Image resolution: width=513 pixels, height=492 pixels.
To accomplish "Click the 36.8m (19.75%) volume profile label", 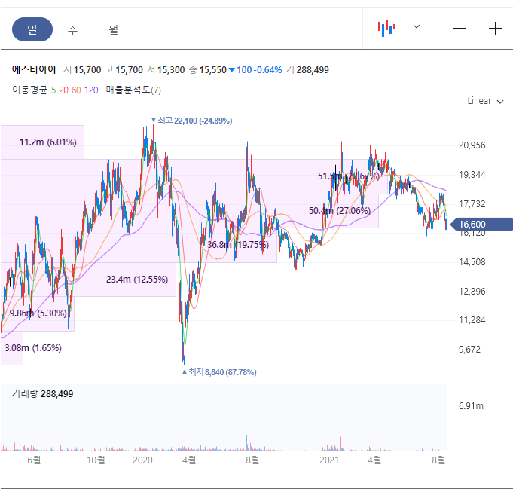I will 238,245.
